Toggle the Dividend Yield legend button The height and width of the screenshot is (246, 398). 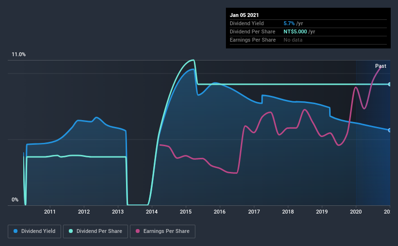pyautogui.click(x=34, y=231)
